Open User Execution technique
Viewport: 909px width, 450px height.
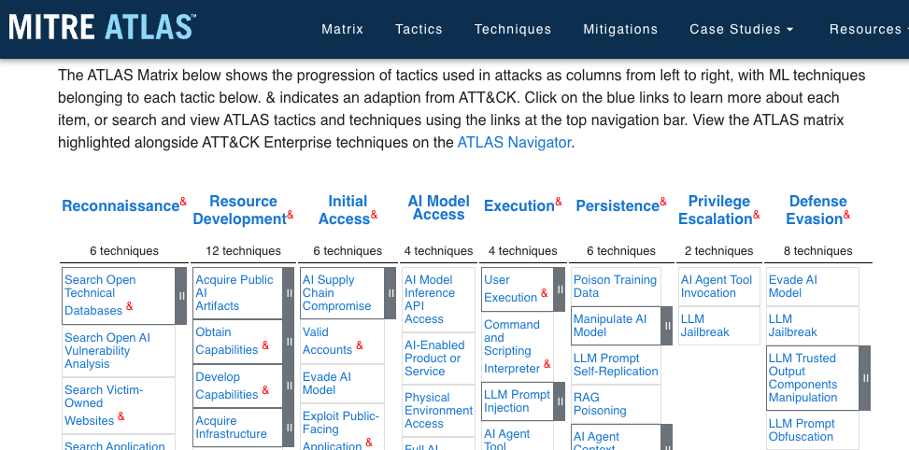tap(511, 288)
